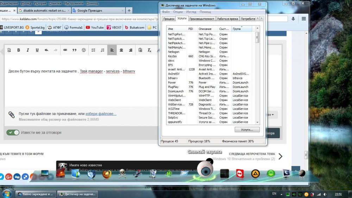Click the Windows Start button

[x=6, y=193]
